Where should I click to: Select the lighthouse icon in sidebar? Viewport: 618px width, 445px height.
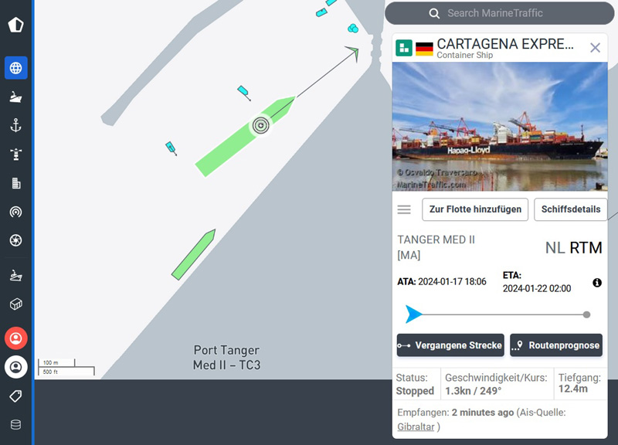pos(15,154)
